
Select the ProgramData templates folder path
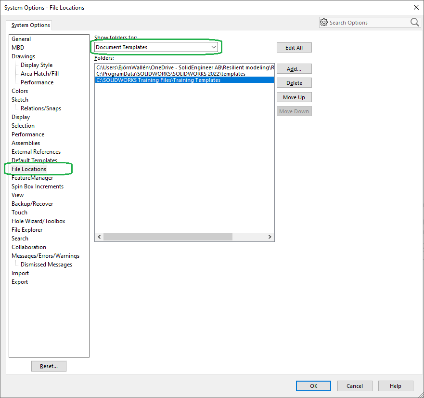click(x=171, y=74)
